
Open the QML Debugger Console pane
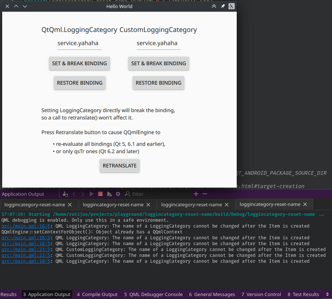click(x=153, y=294)
